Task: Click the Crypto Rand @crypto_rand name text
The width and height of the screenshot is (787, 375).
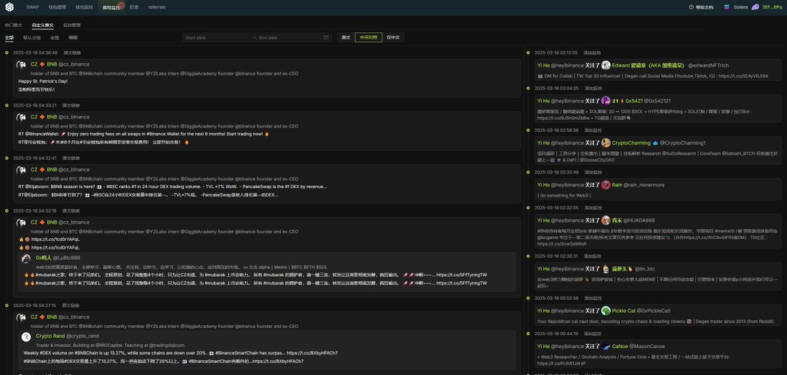Action: pyautogui.click(x=68, y=336)
